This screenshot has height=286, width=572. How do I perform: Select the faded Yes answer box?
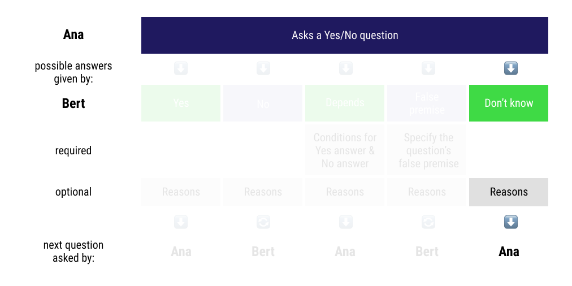click(x=181, y=103)
